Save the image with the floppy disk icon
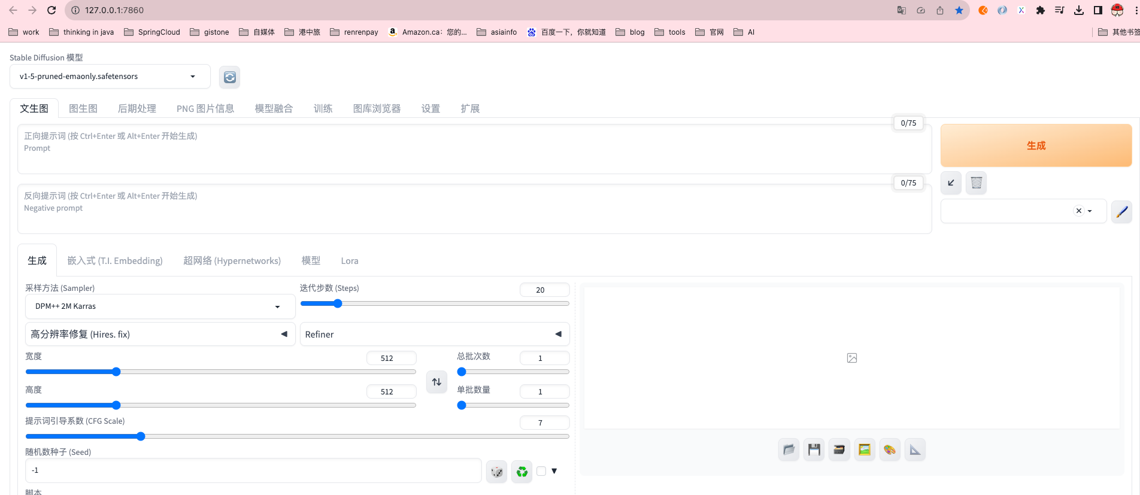Image resolution: width=1140 pixels, height=495 pixels. click(x=814, y=450)
